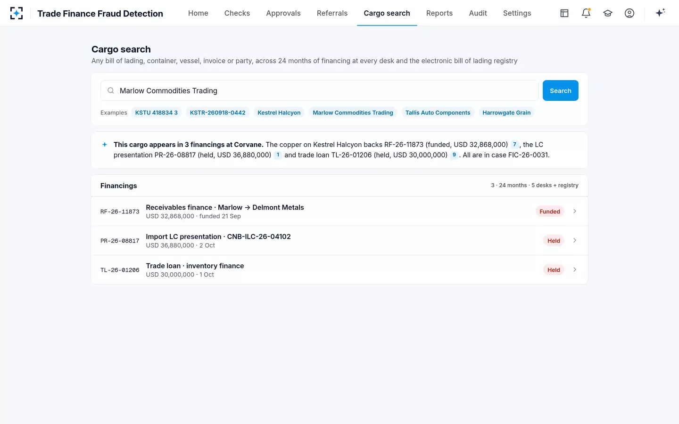Click the Trade Finance Fraud Detection title
This screenshot has width=679, height=424.
pos(100,14)
